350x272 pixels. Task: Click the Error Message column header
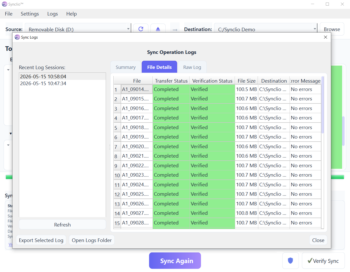tap(305, 81)
